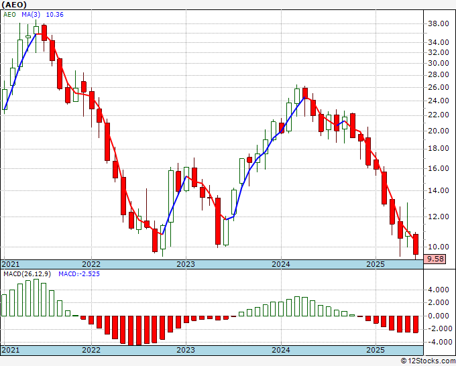Viewport: 456px width, 366px height.
Task: Select the 28.00 price axis label
Action: click(x=439, y=74)
